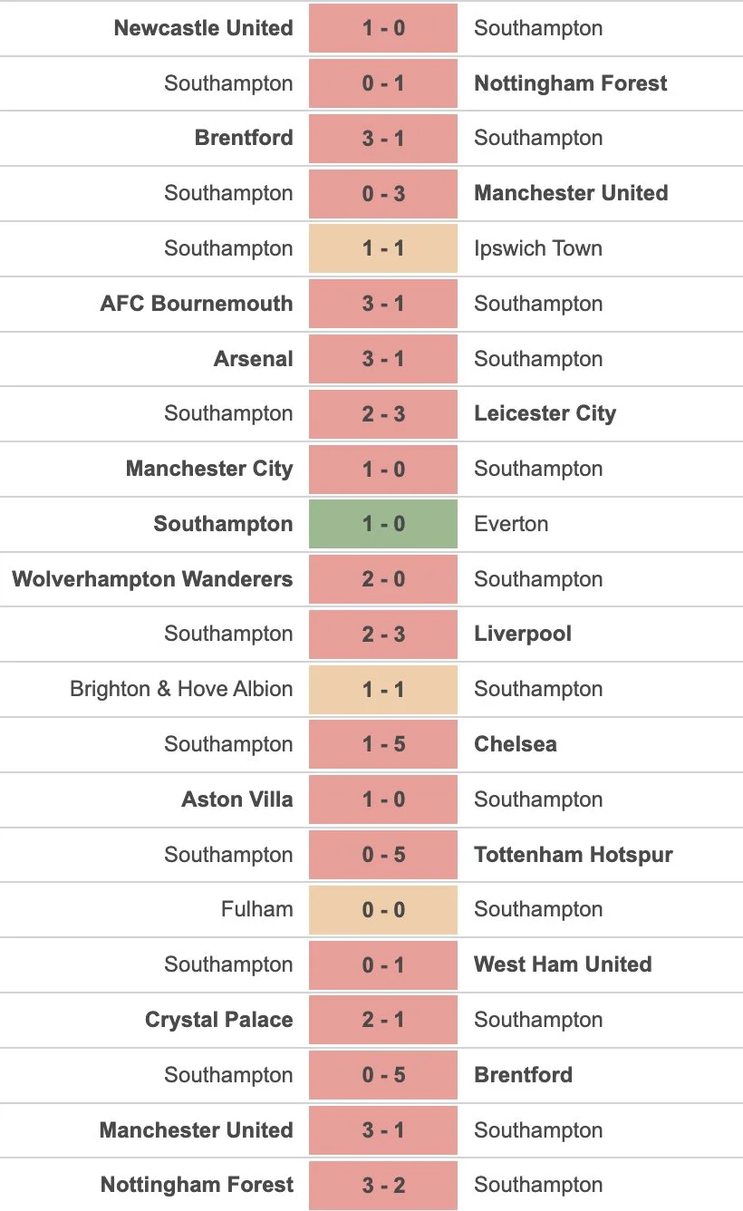Open the Ipswich Town team link
The height and width of the screenshot is (1211, 743).
pos(537,248)
